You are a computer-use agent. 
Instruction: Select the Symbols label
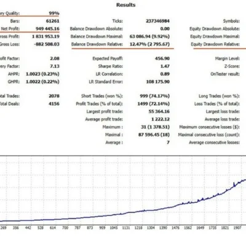231,21
